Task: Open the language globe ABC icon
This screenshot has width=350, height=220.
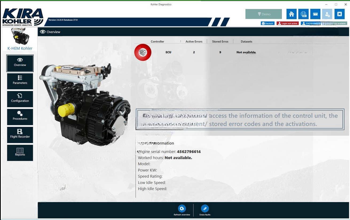Action: click(x=303, y=14)
